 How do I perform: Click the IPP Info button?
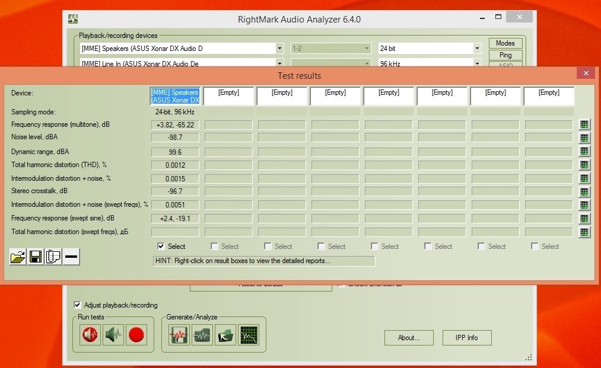click(467, 338)
